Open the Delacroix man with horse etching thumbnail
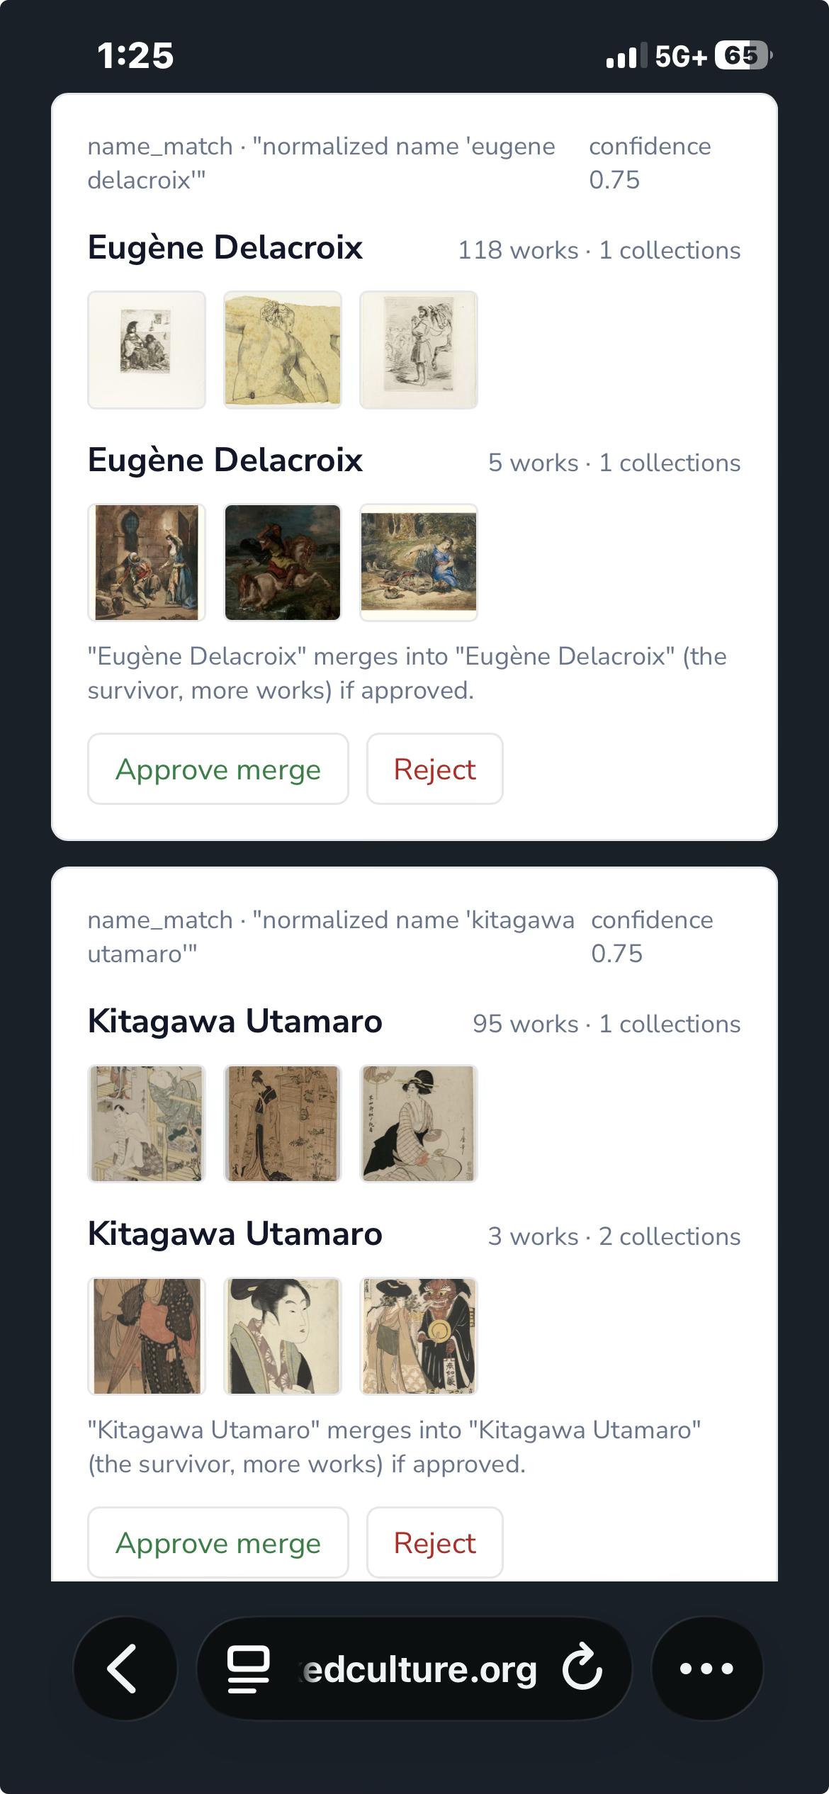The width and height of the screenshot is (829, 1794). 419,350
